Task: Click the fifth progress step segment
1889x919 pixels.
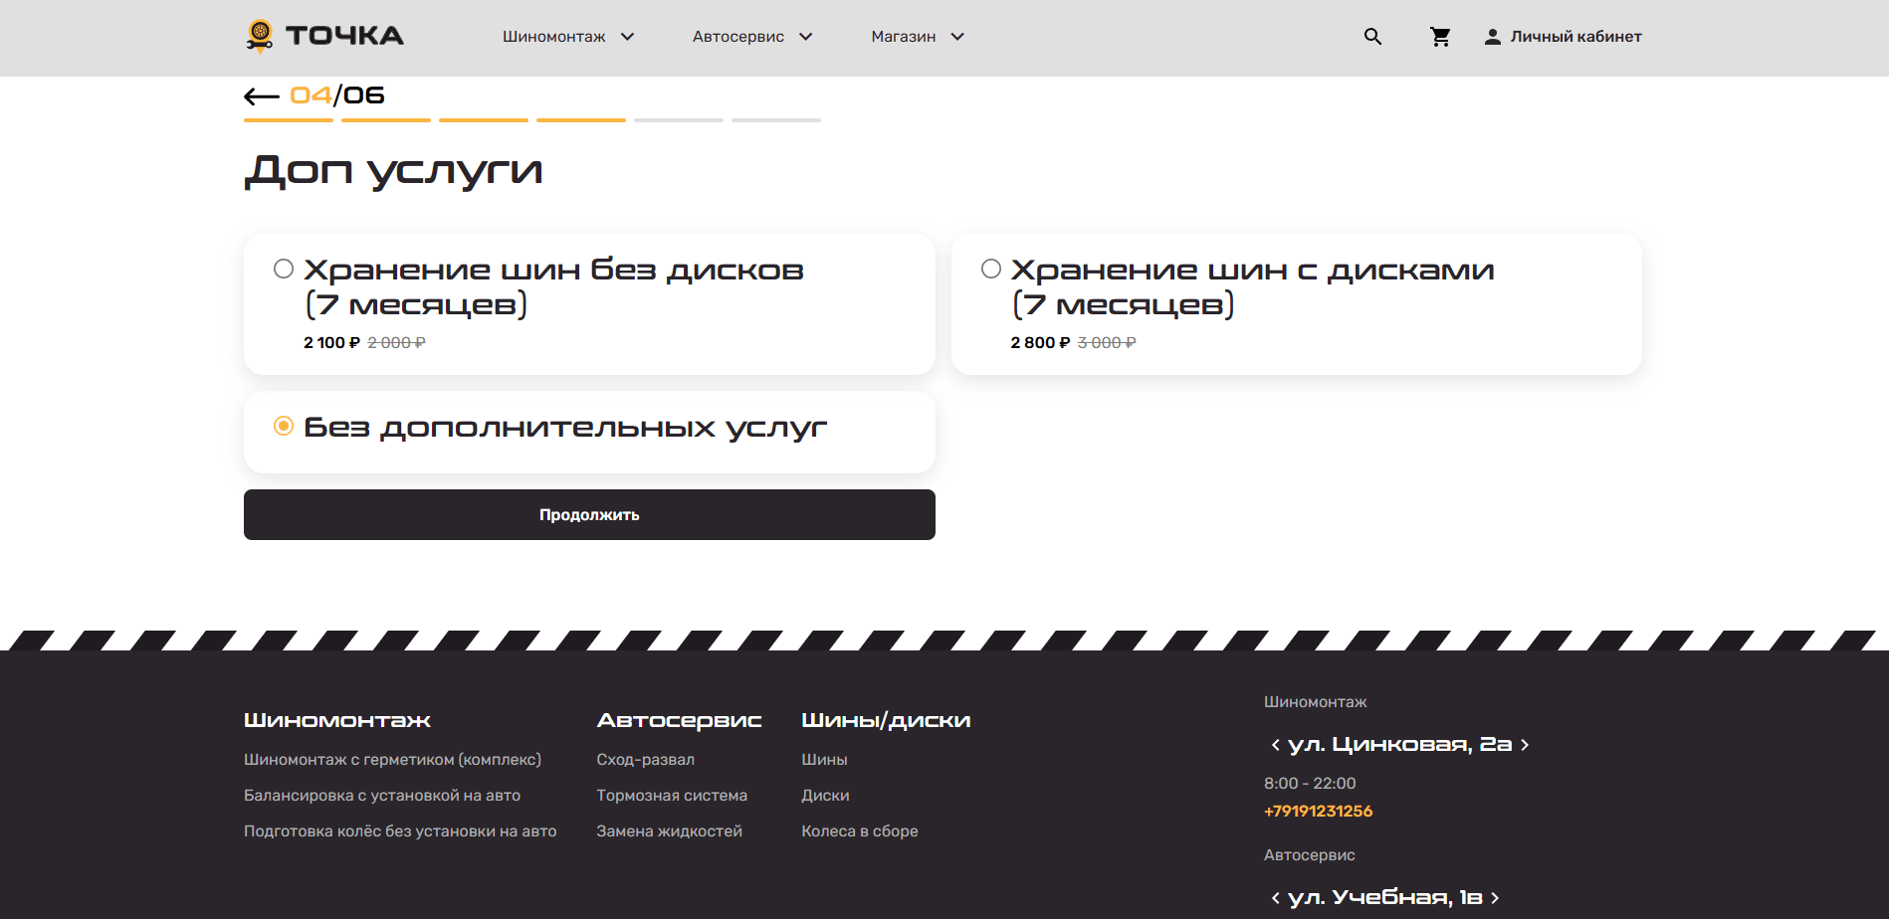Action: pos(678,120)
